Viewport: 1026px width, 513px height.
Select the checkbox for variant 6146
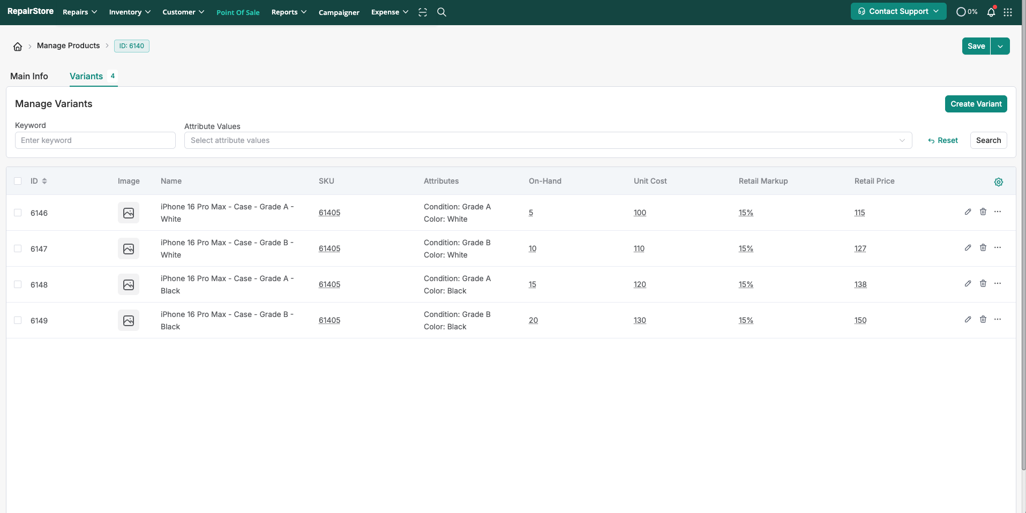18,213
